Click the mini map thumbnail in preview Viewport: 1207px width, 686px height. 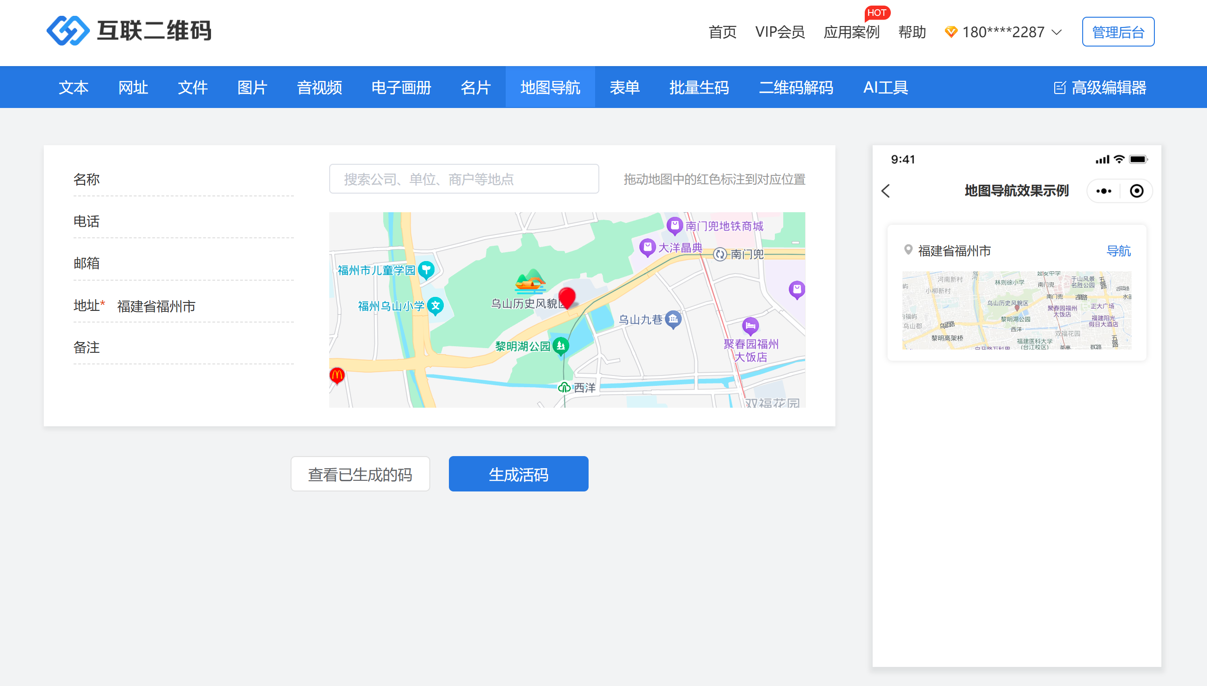click(1016, 310)
